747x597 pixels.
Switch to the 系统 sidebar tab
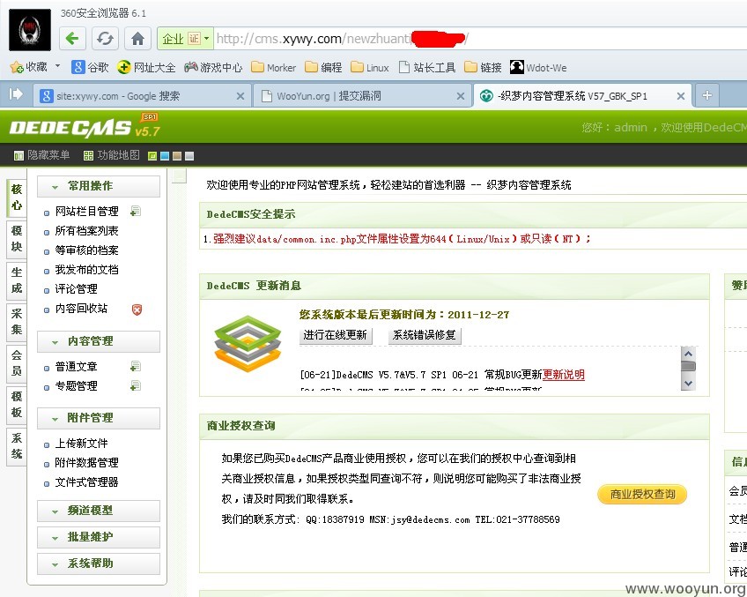click(x=17, y=446)
